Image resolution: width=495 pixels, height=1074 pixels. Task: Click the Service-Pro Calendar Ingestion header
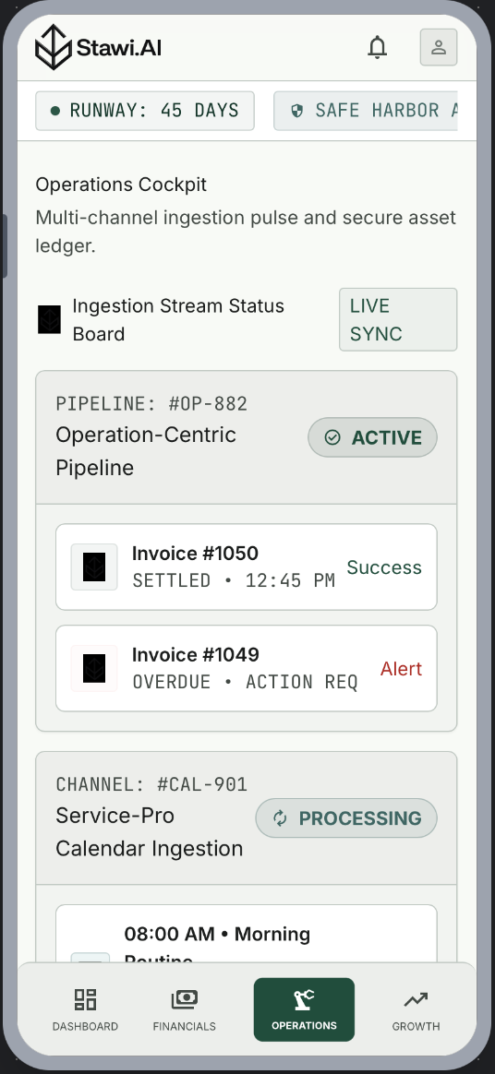pyautogui.click(x=247, y=818)
